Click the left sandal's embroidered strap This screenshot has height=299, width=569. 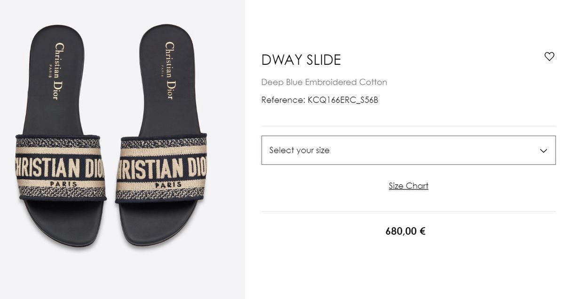click(x=60, y=168)
